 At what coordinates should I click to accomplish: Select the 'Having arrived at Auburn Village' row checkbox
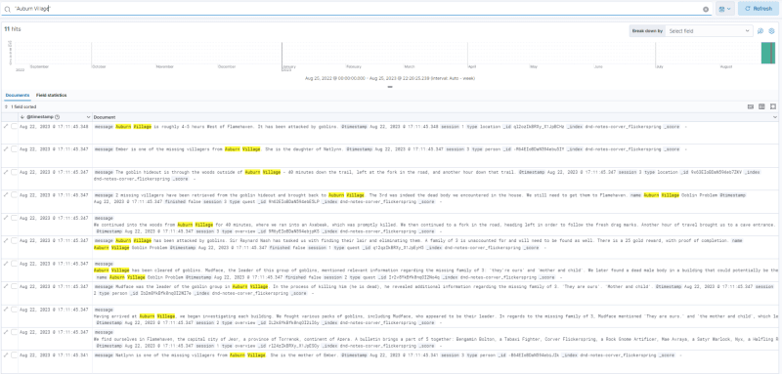click(14, 310)
